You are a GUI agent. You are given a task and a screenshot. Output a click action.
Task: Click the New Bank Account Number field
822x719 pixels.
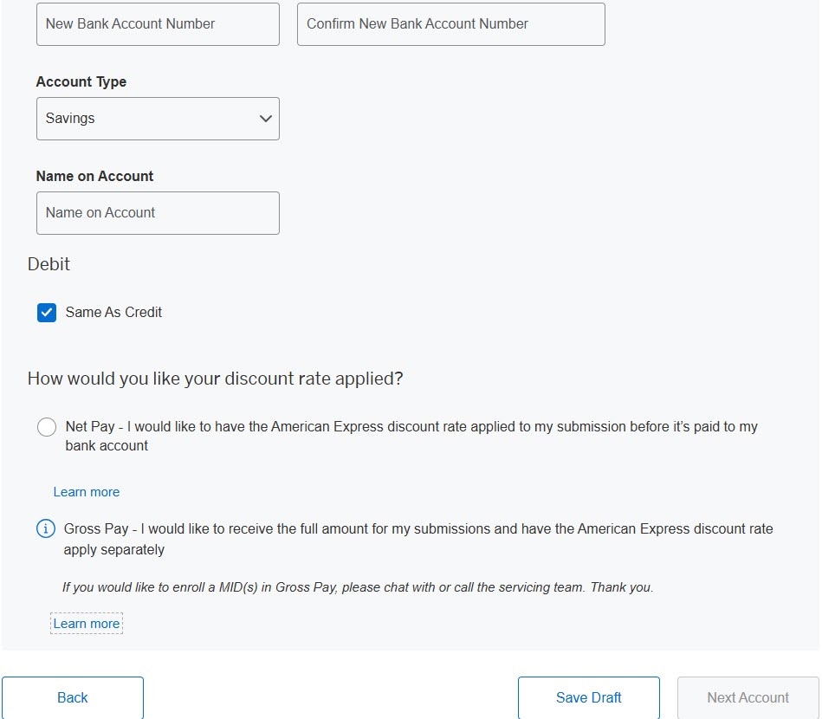158,23
